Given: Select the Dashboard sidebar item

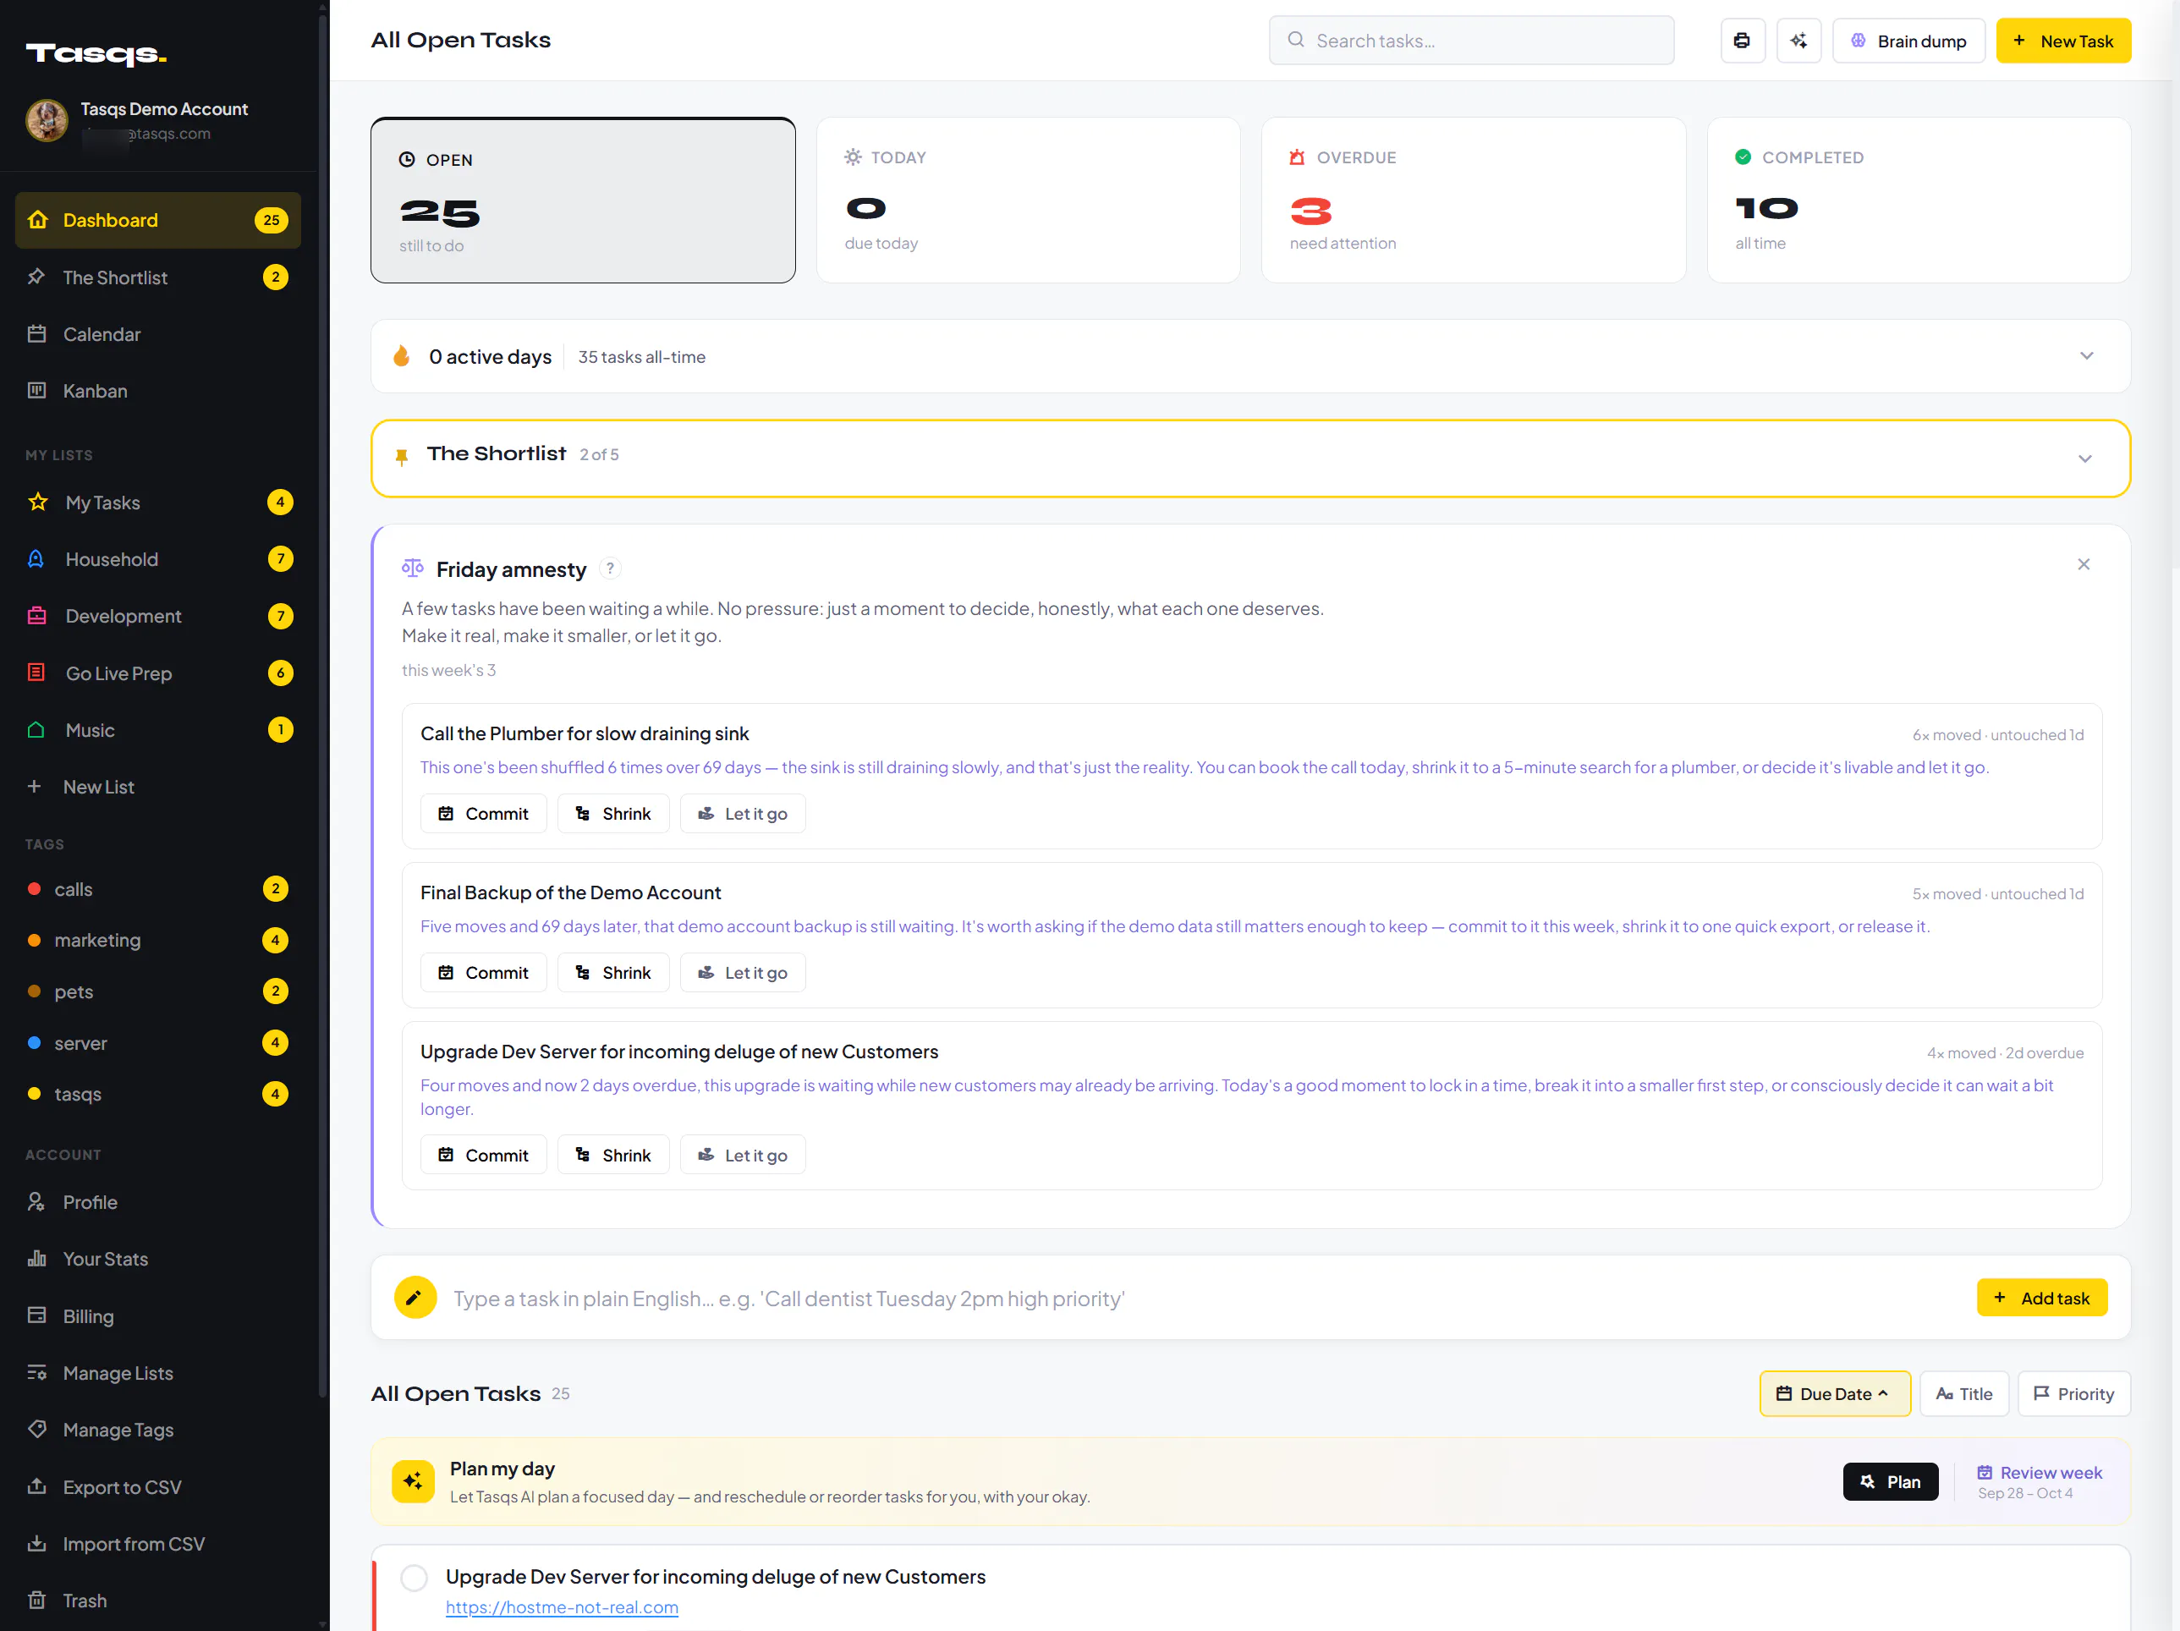Looking at the screenshot, I should point(157,220).
